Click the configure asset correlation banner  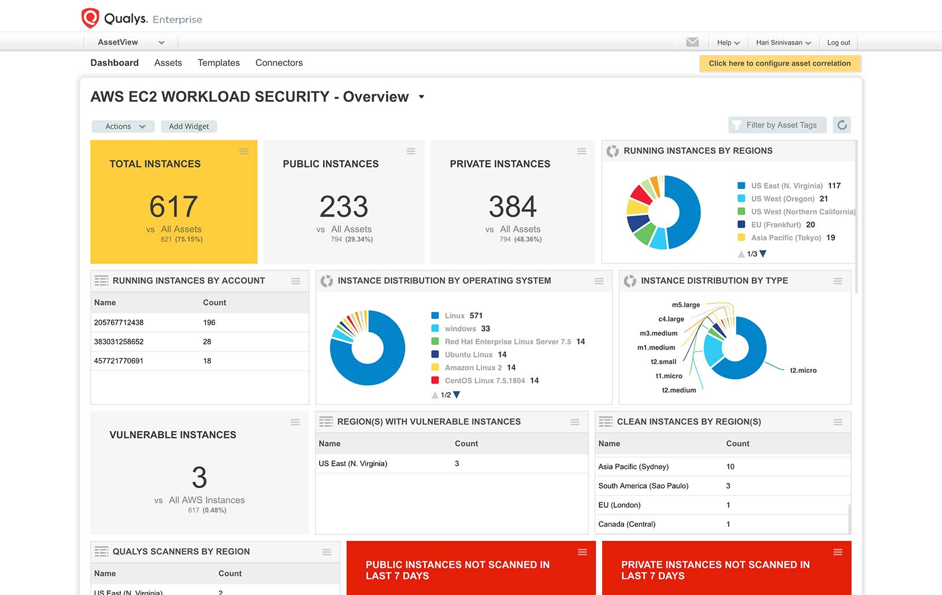tap(780, 64)
